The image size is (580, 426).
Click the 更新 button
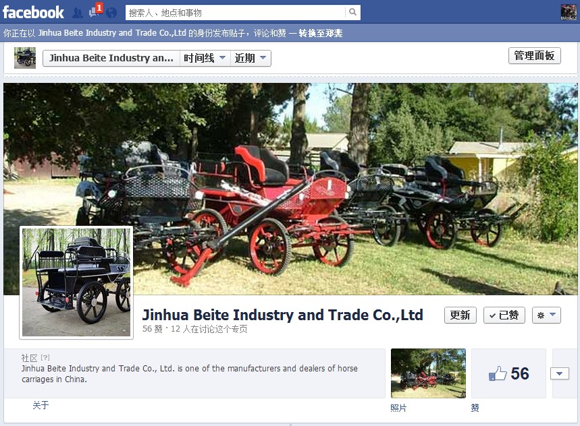coord(460,315)
